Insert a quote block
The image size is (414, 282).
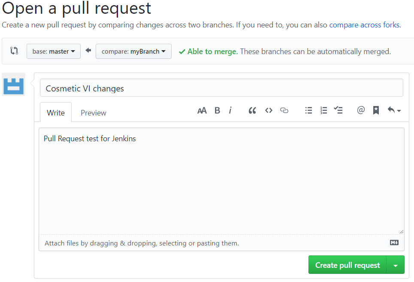(252, 111)
